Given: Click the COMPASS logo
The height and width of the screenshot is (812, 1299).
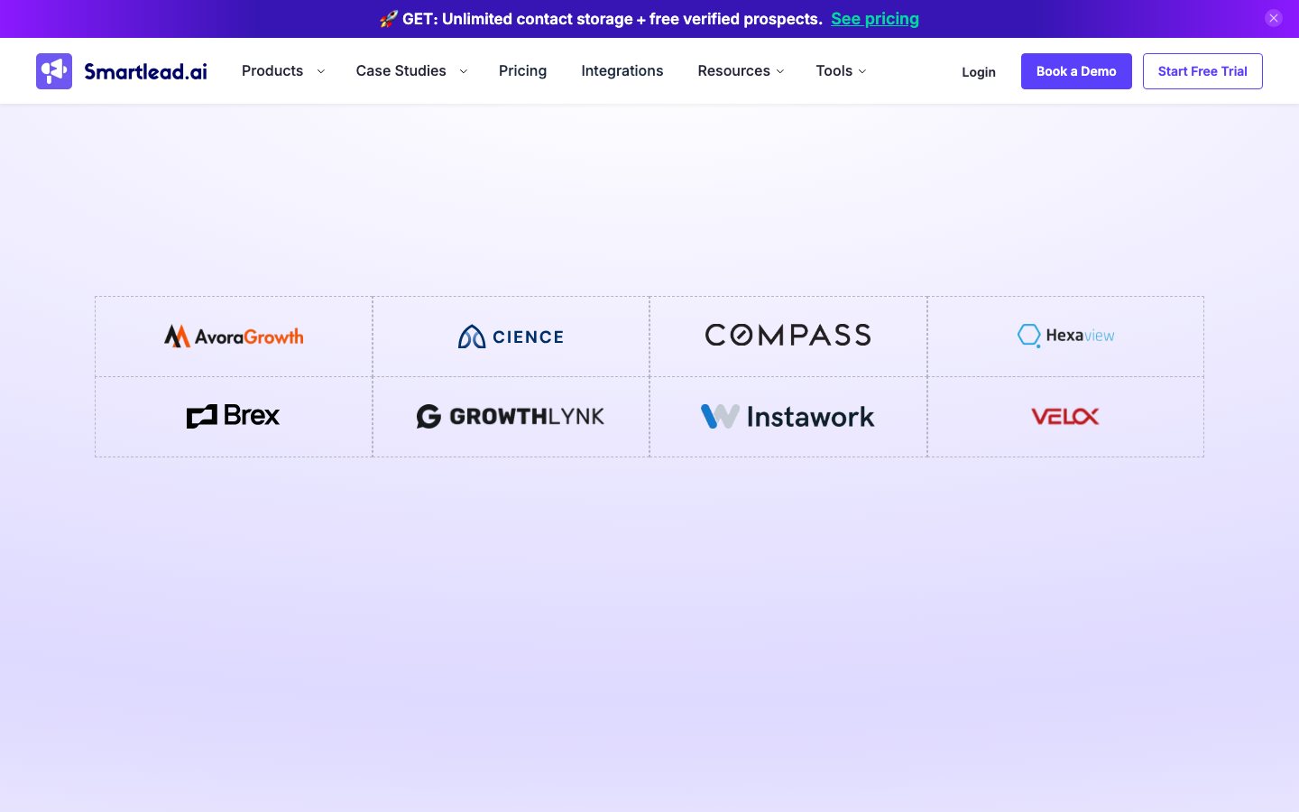Looking at the screenshot, I should 788,336.
